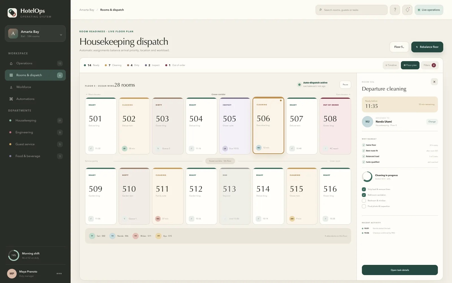Click the NU avatar in the assigned panel
The width and height of the screenshot is (452, 283).
pos(368,122)
